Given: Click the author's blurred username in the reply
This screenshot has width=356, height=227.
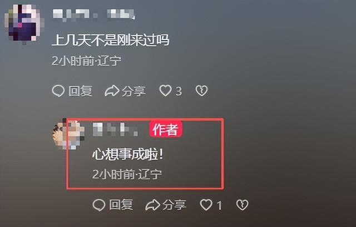Looking at the screenshot, I should point(115,130).
